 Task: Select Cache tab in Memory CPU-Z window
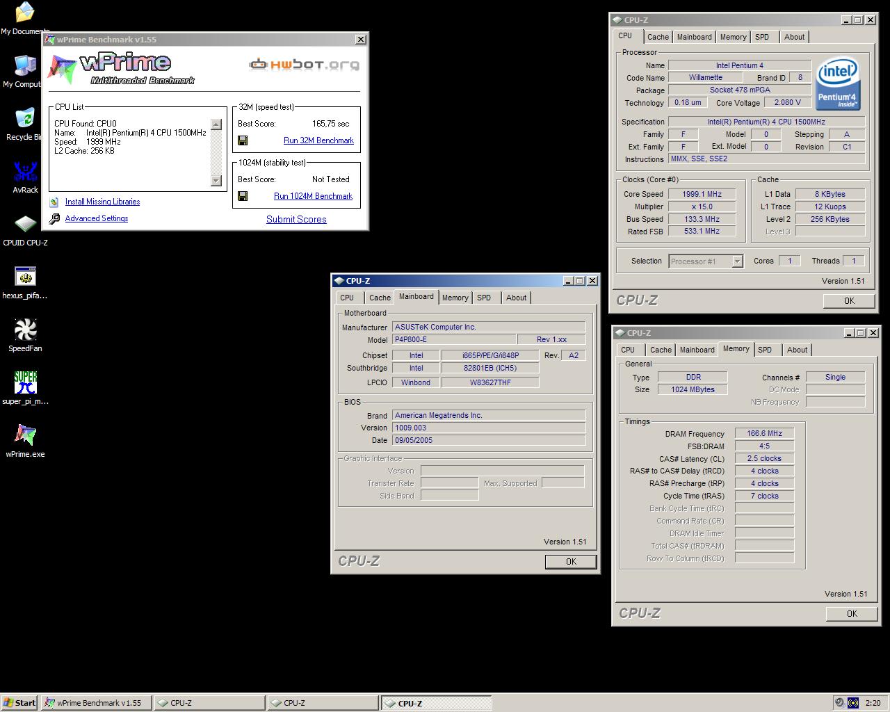pyautogui.click(x=661, y=350)
